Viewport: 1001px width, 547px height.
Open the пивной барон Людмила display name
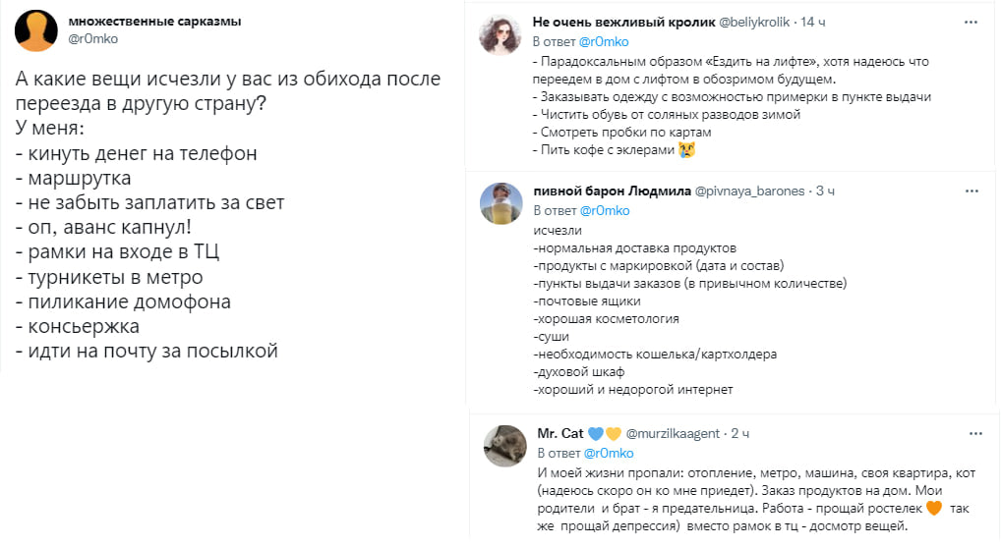613,191
